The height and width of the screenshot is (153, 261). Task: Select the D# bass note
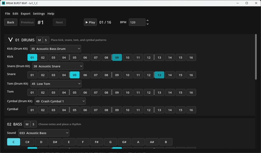point(55,142)
